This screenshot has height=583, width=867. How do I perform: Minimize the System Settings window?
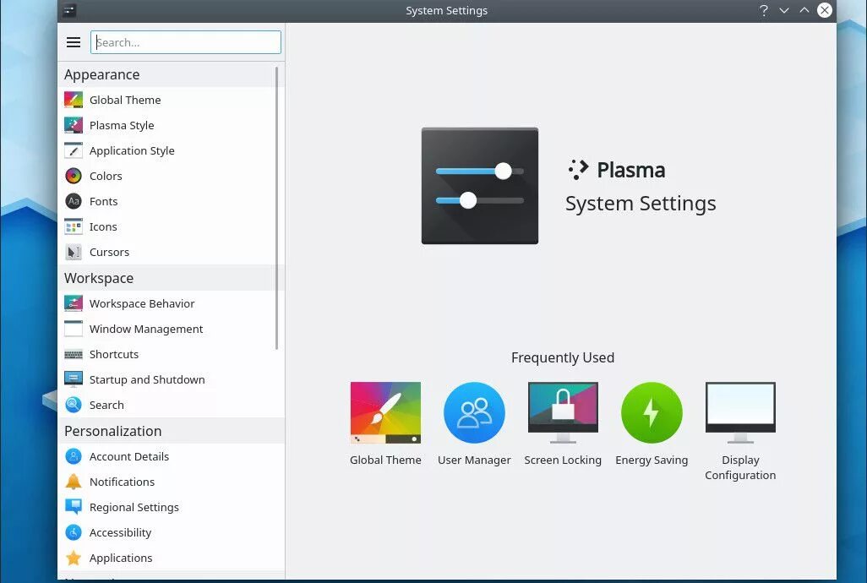point(784,10)
